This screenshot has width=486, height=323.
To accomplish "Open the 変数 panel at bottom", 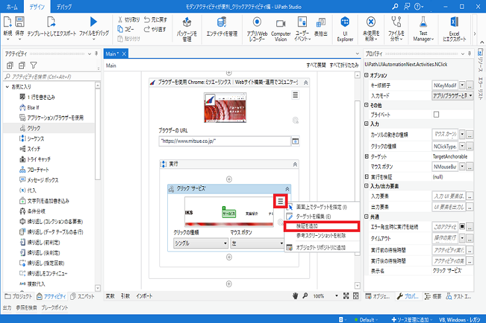I will click(111, 297).
